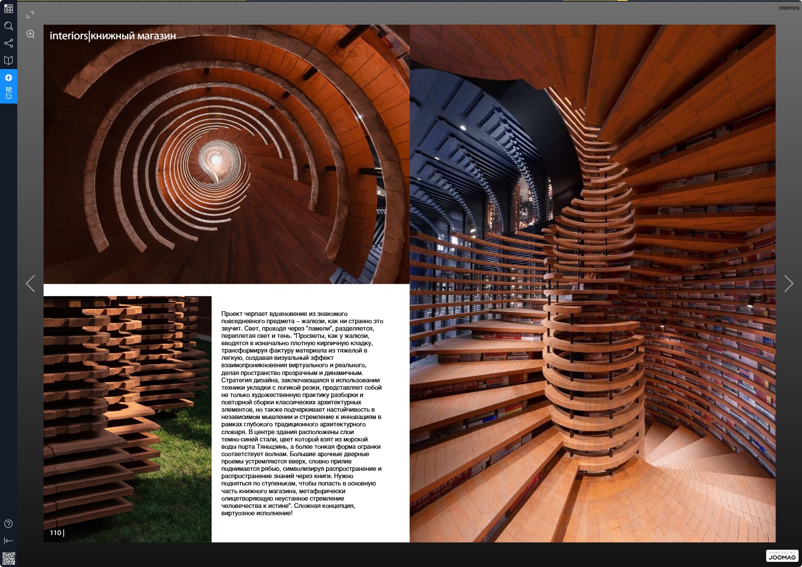The image size is (802, 567).
Task: Collapse the left sidebar with the arrow icon
Action: (9, 541)
